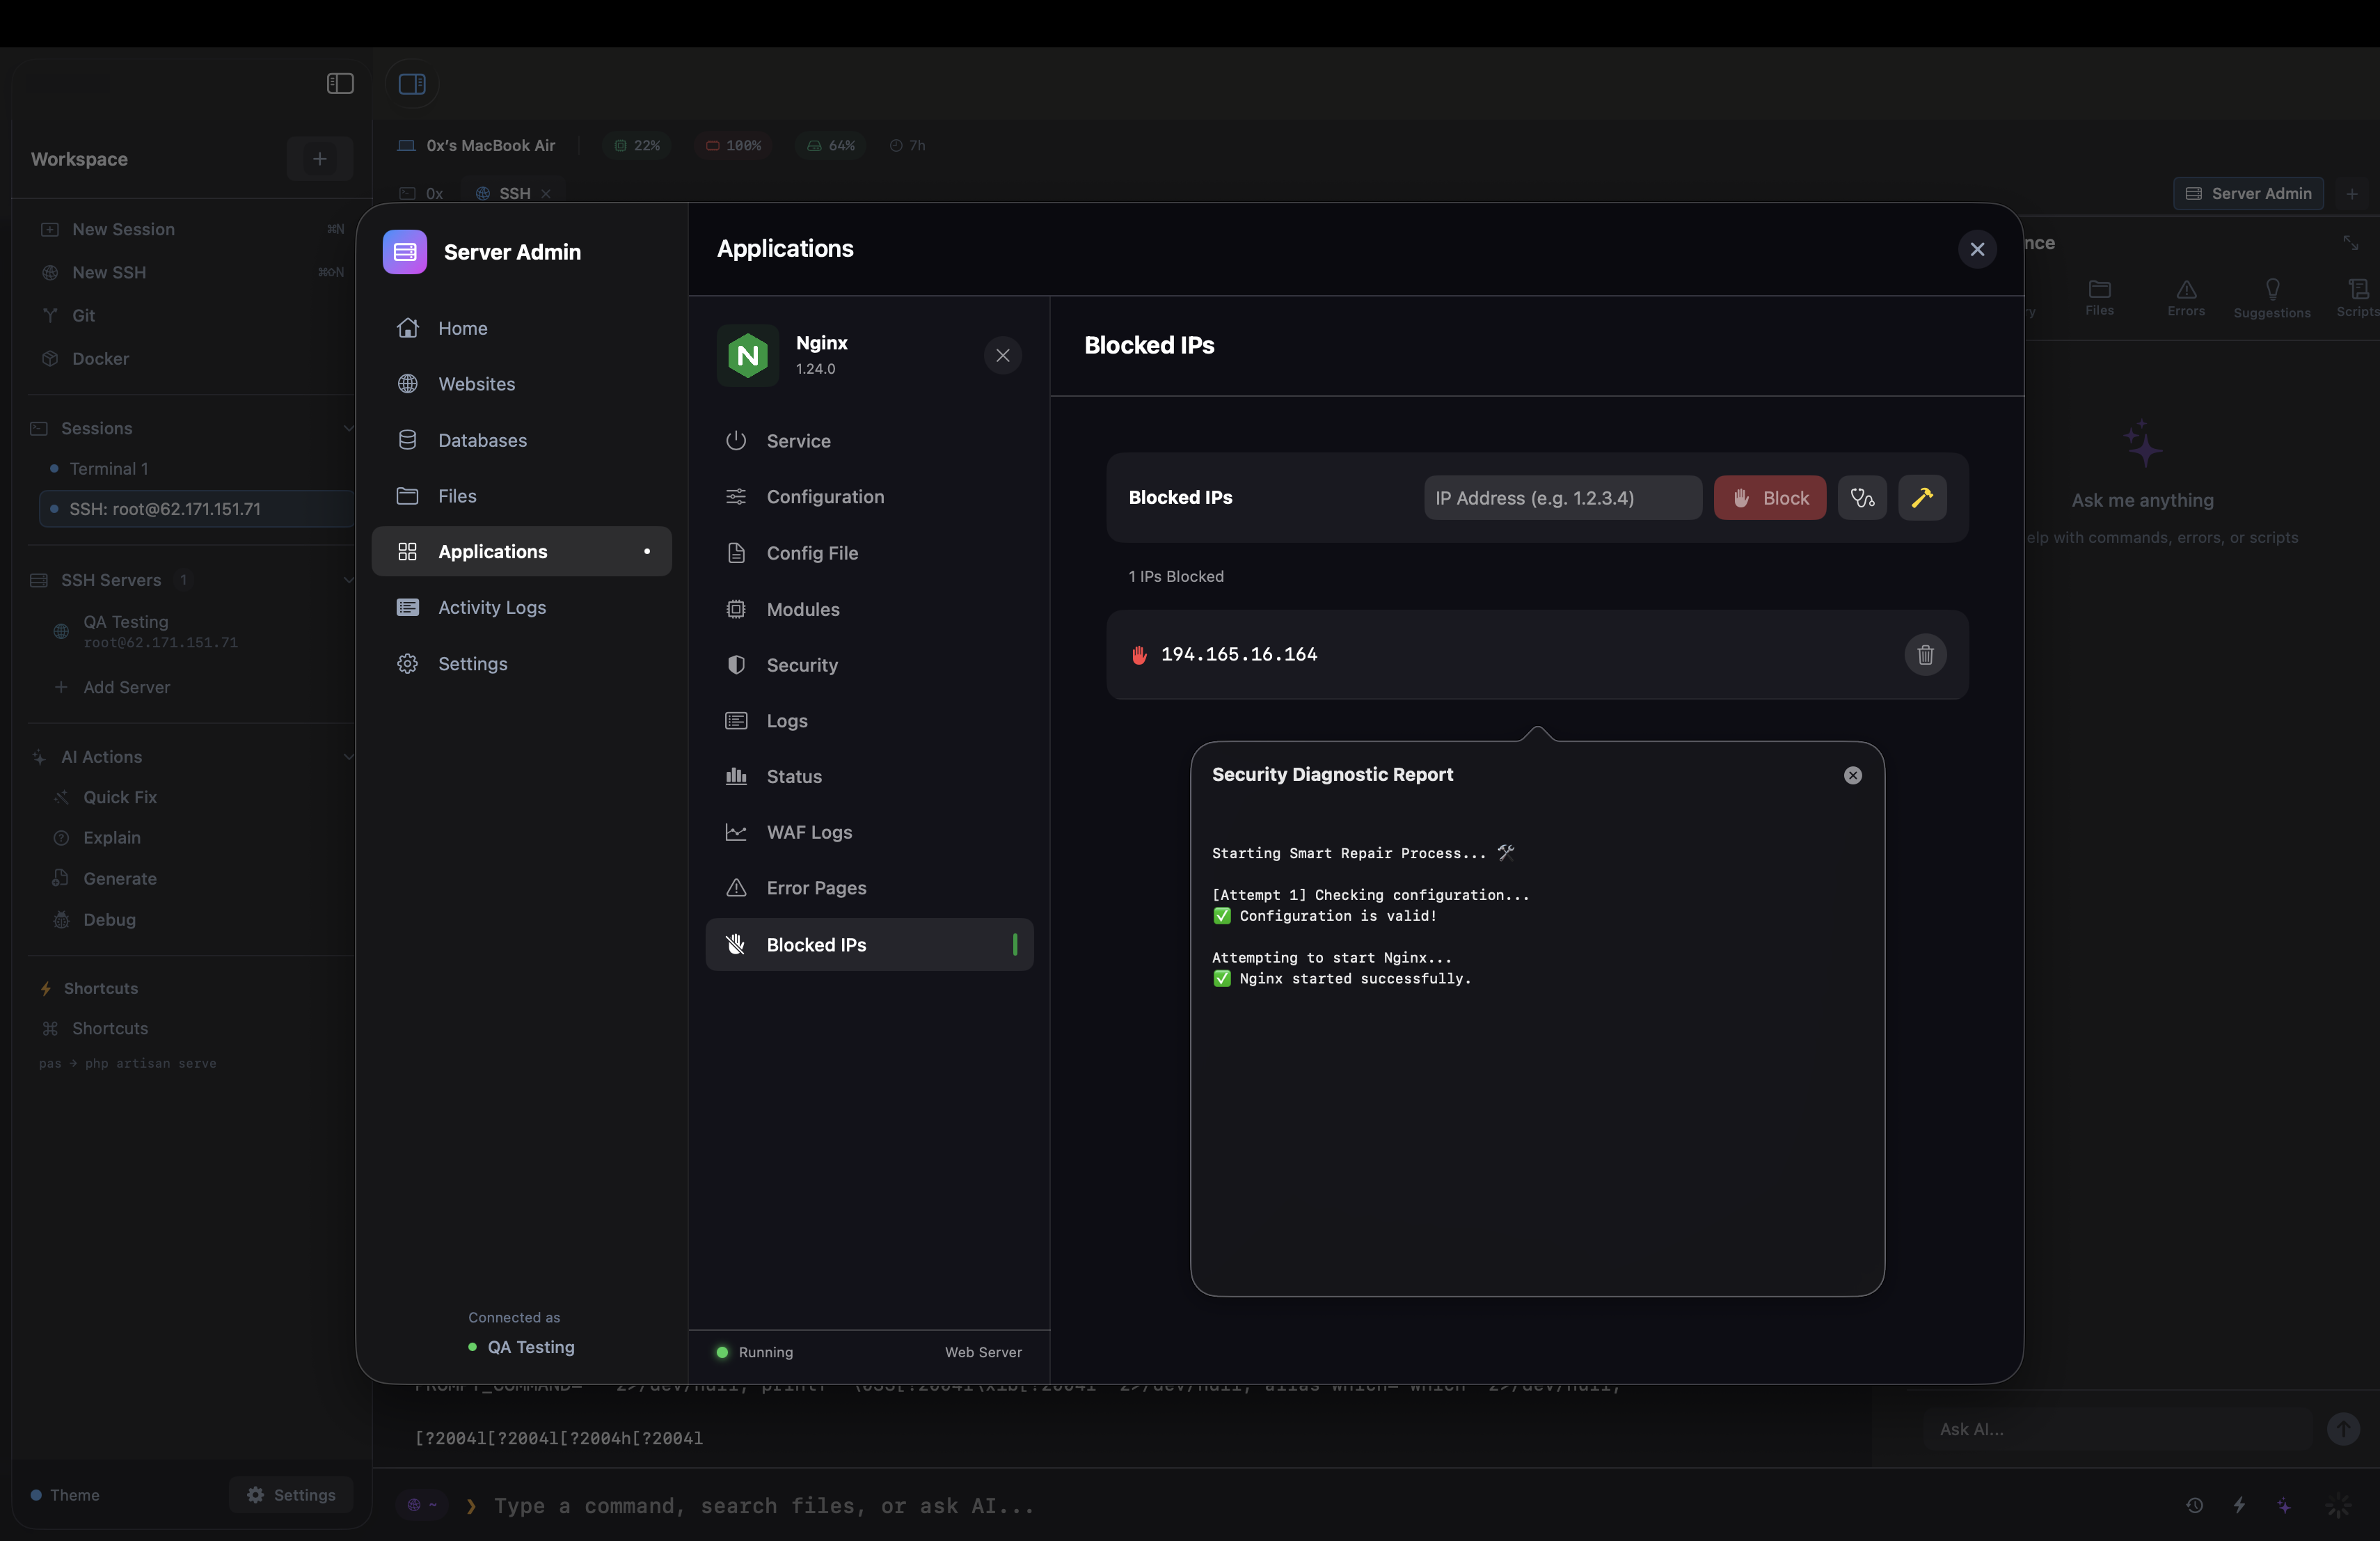Click the yellow repair hammer icon in Blocked IPs

[x=1922, y=497]
